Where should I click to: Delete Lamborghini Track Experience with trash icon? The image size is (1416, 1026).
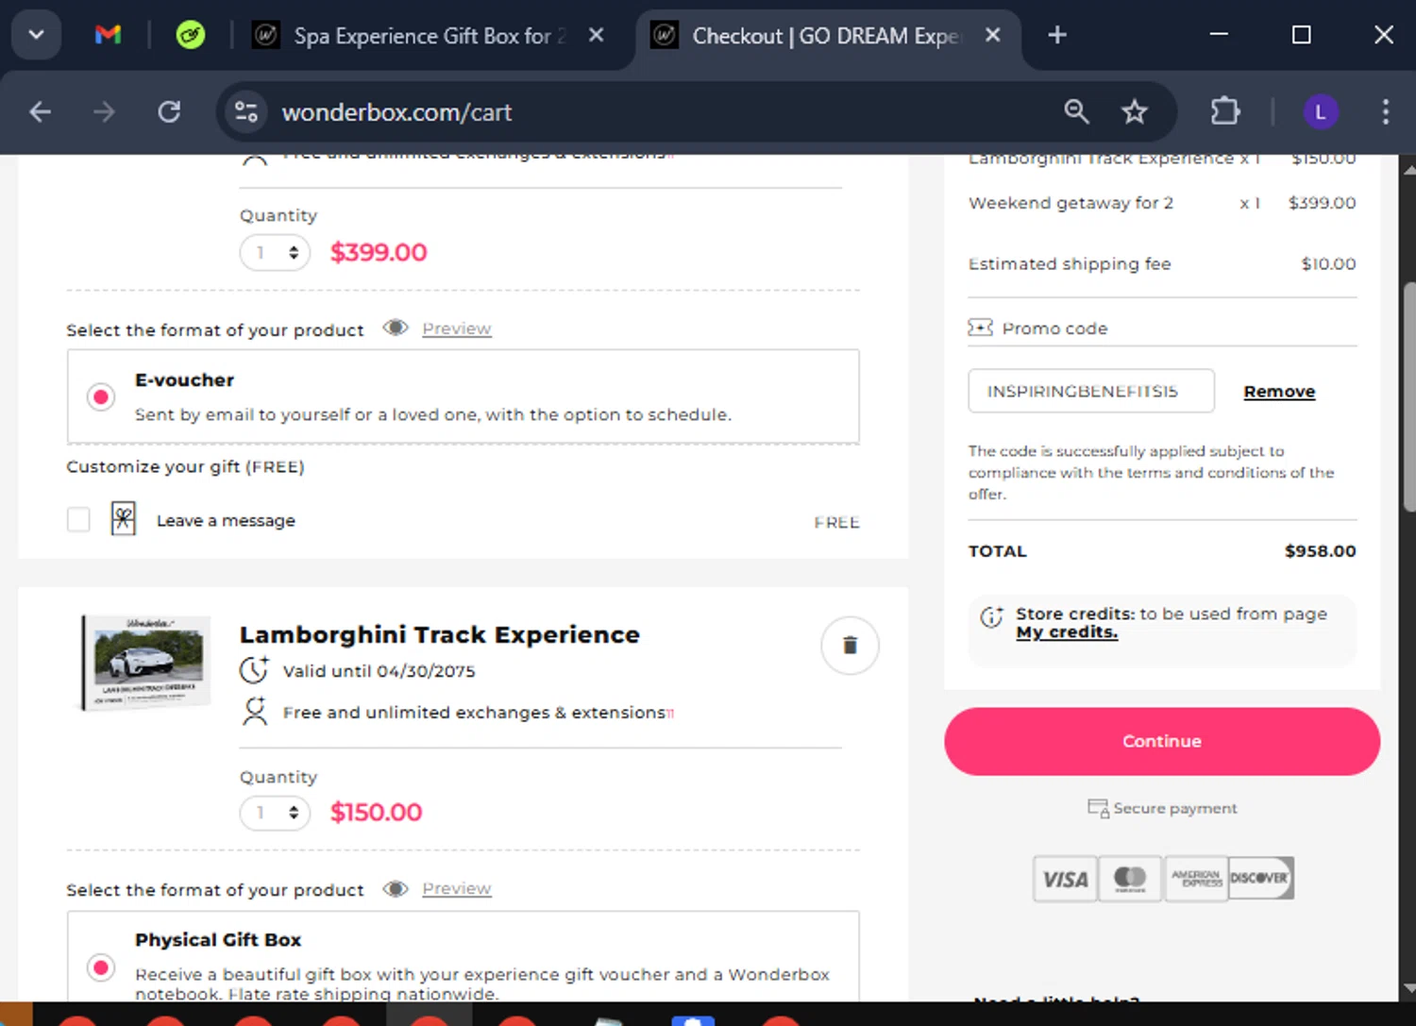[x=850, y=645]
